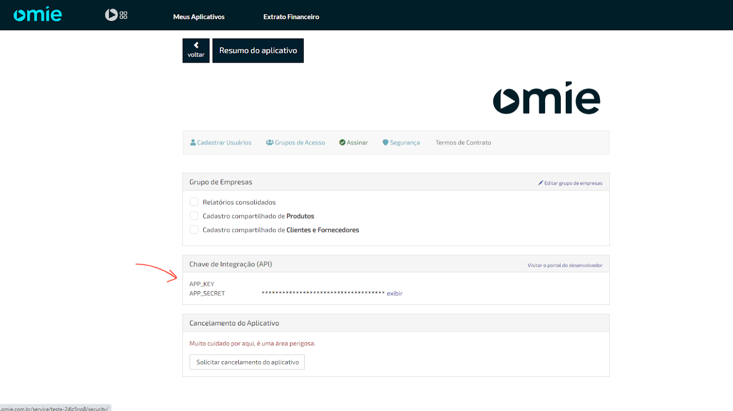Viewport: 733px width, 411px height.
Task: Go back with the voltar button
Action: click(196, 50)
